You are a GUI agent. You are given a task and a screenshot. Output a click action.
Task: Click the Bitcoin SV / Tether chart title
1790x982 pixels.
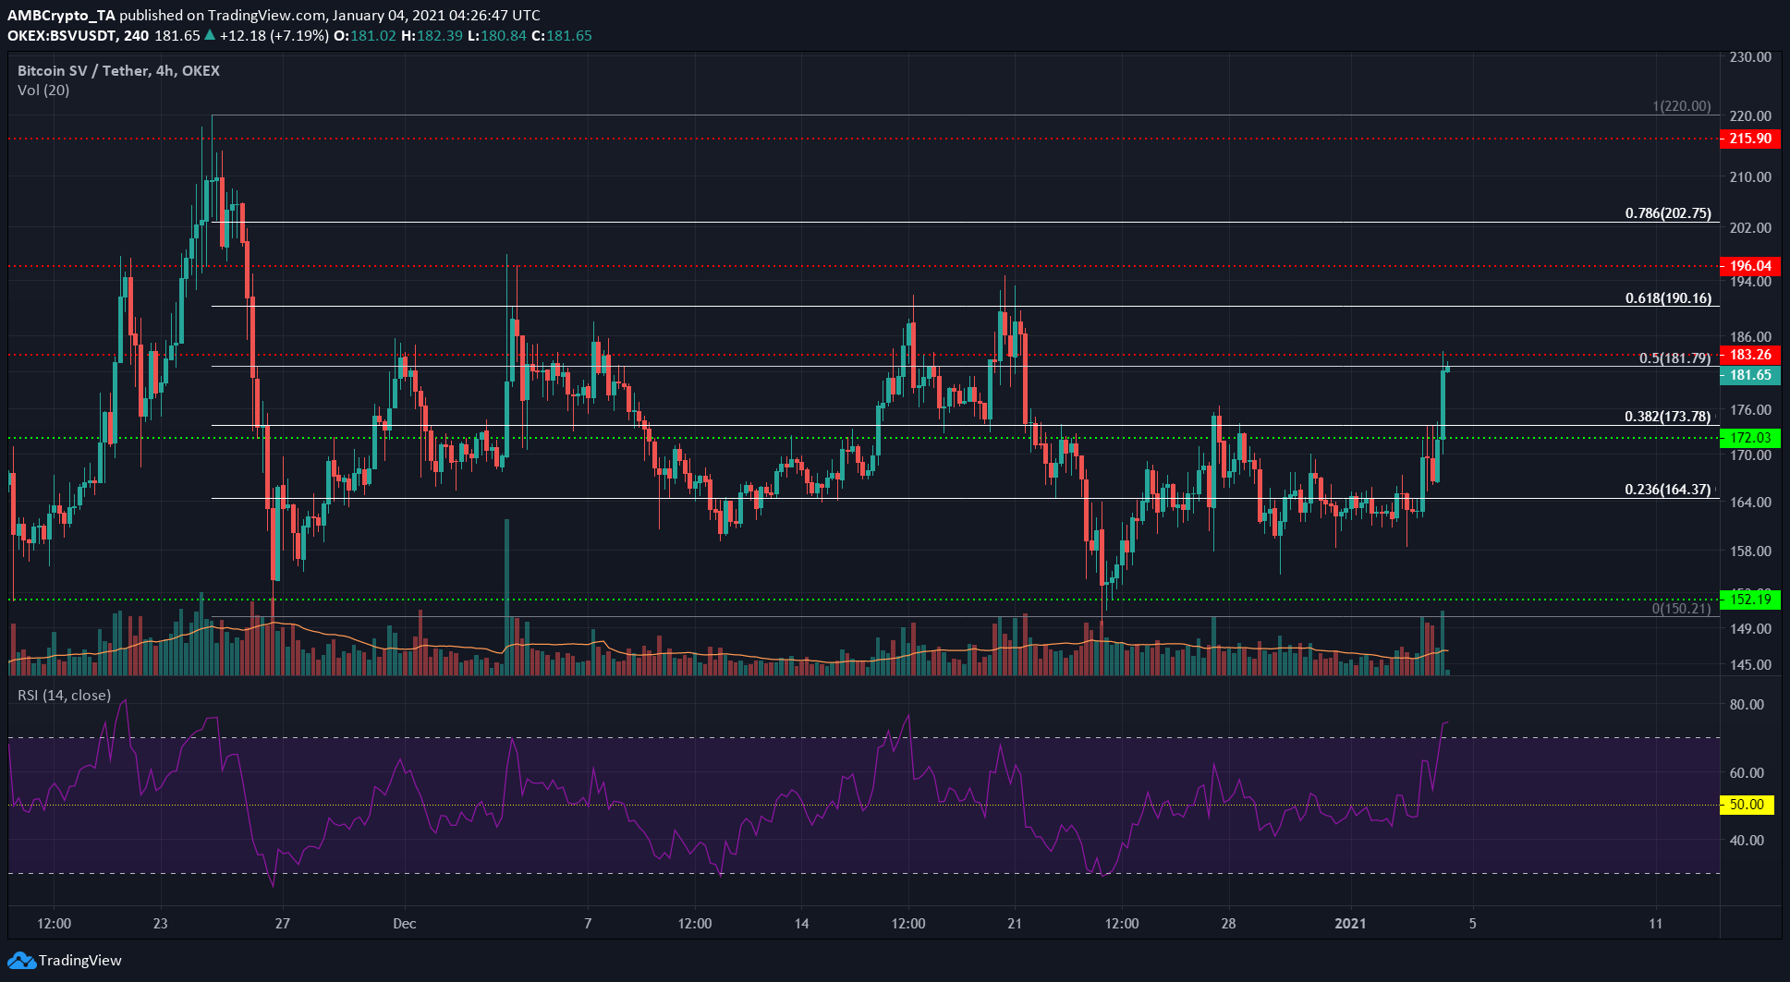point(118,70)
